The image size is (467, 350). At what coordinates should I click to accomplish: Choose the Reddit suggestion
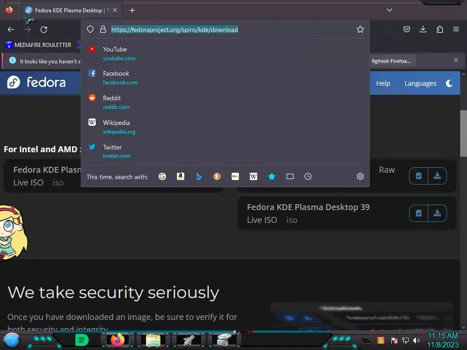(x=225, y=103)
